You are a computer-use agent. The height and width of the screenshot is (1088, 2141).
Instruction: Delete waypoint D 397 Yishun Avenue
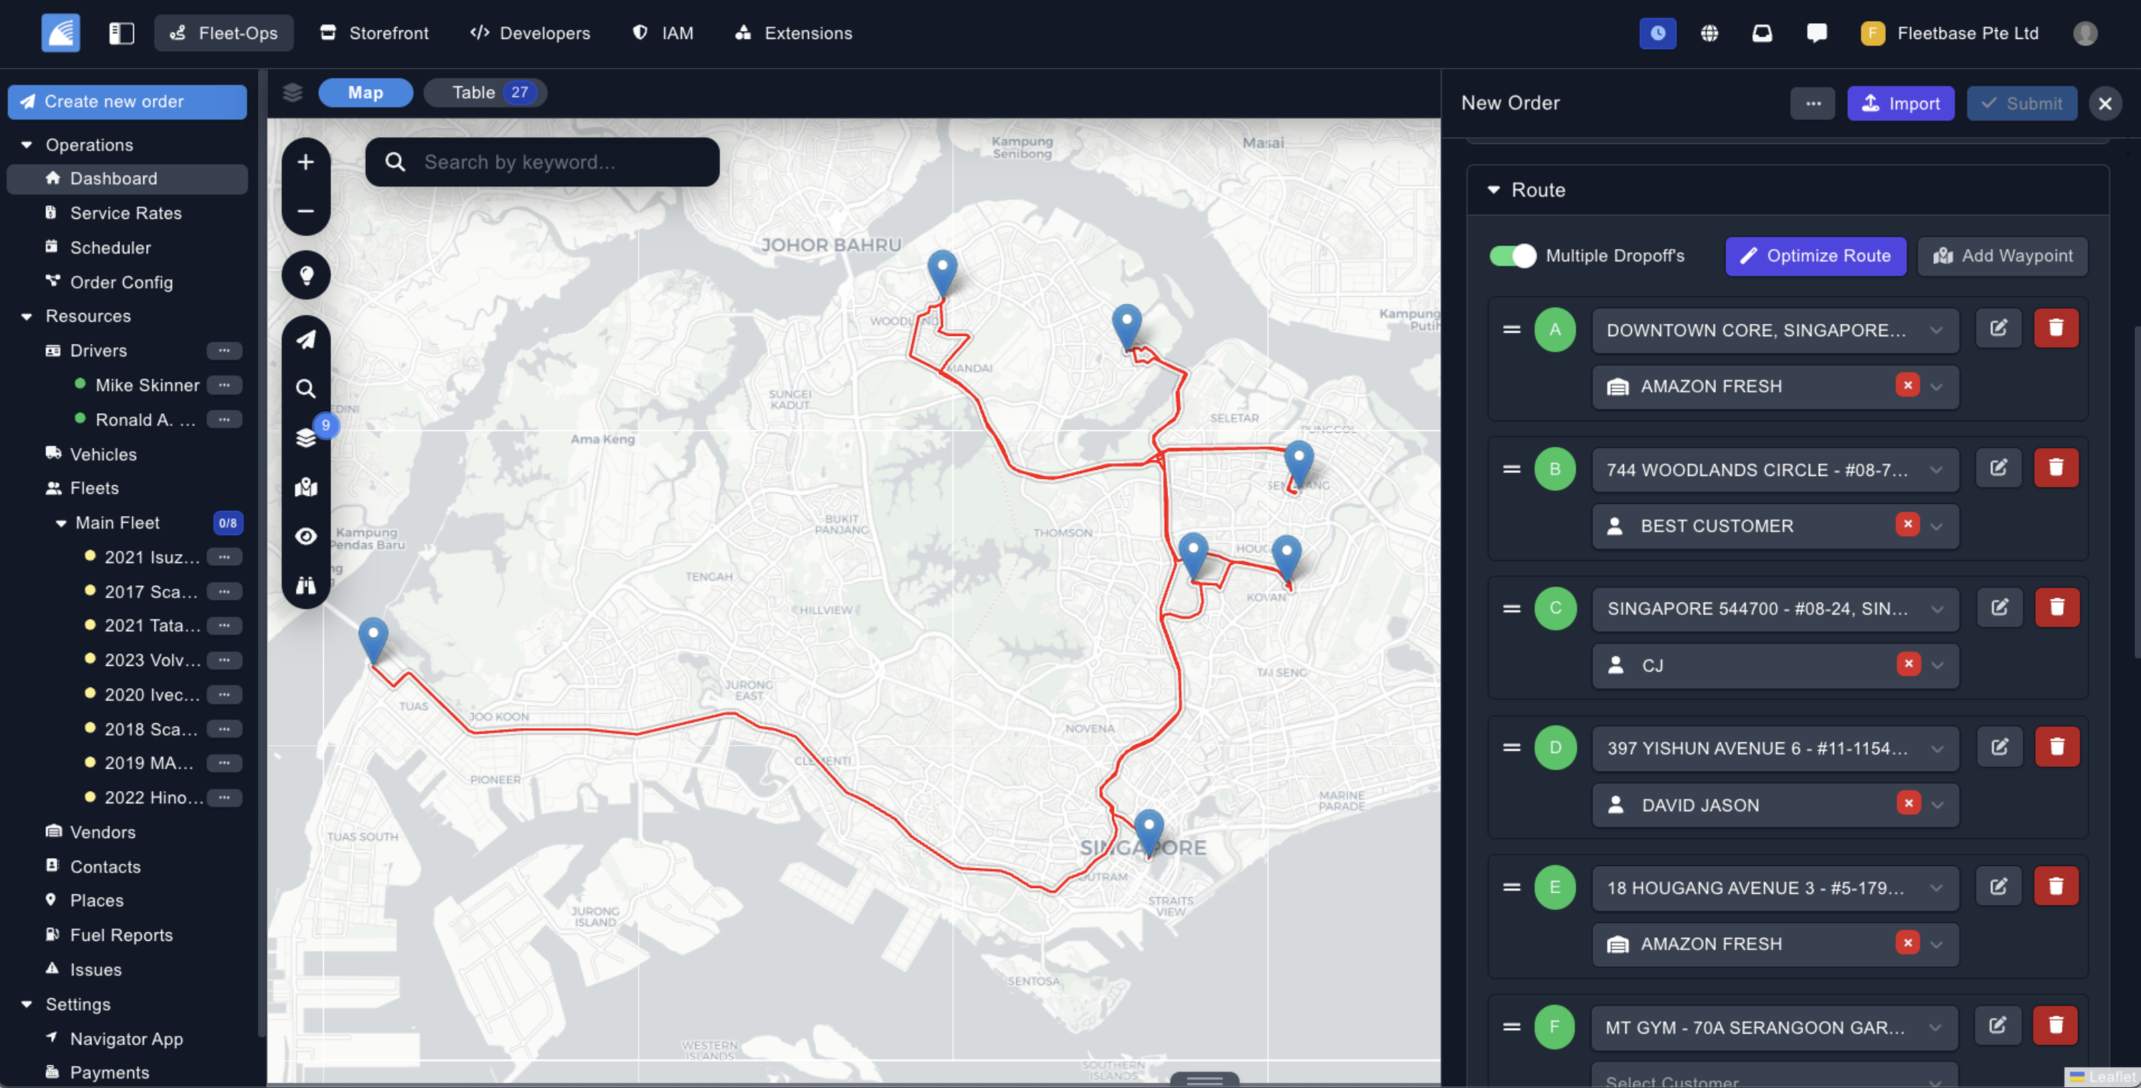click(x=2057, y=747)
